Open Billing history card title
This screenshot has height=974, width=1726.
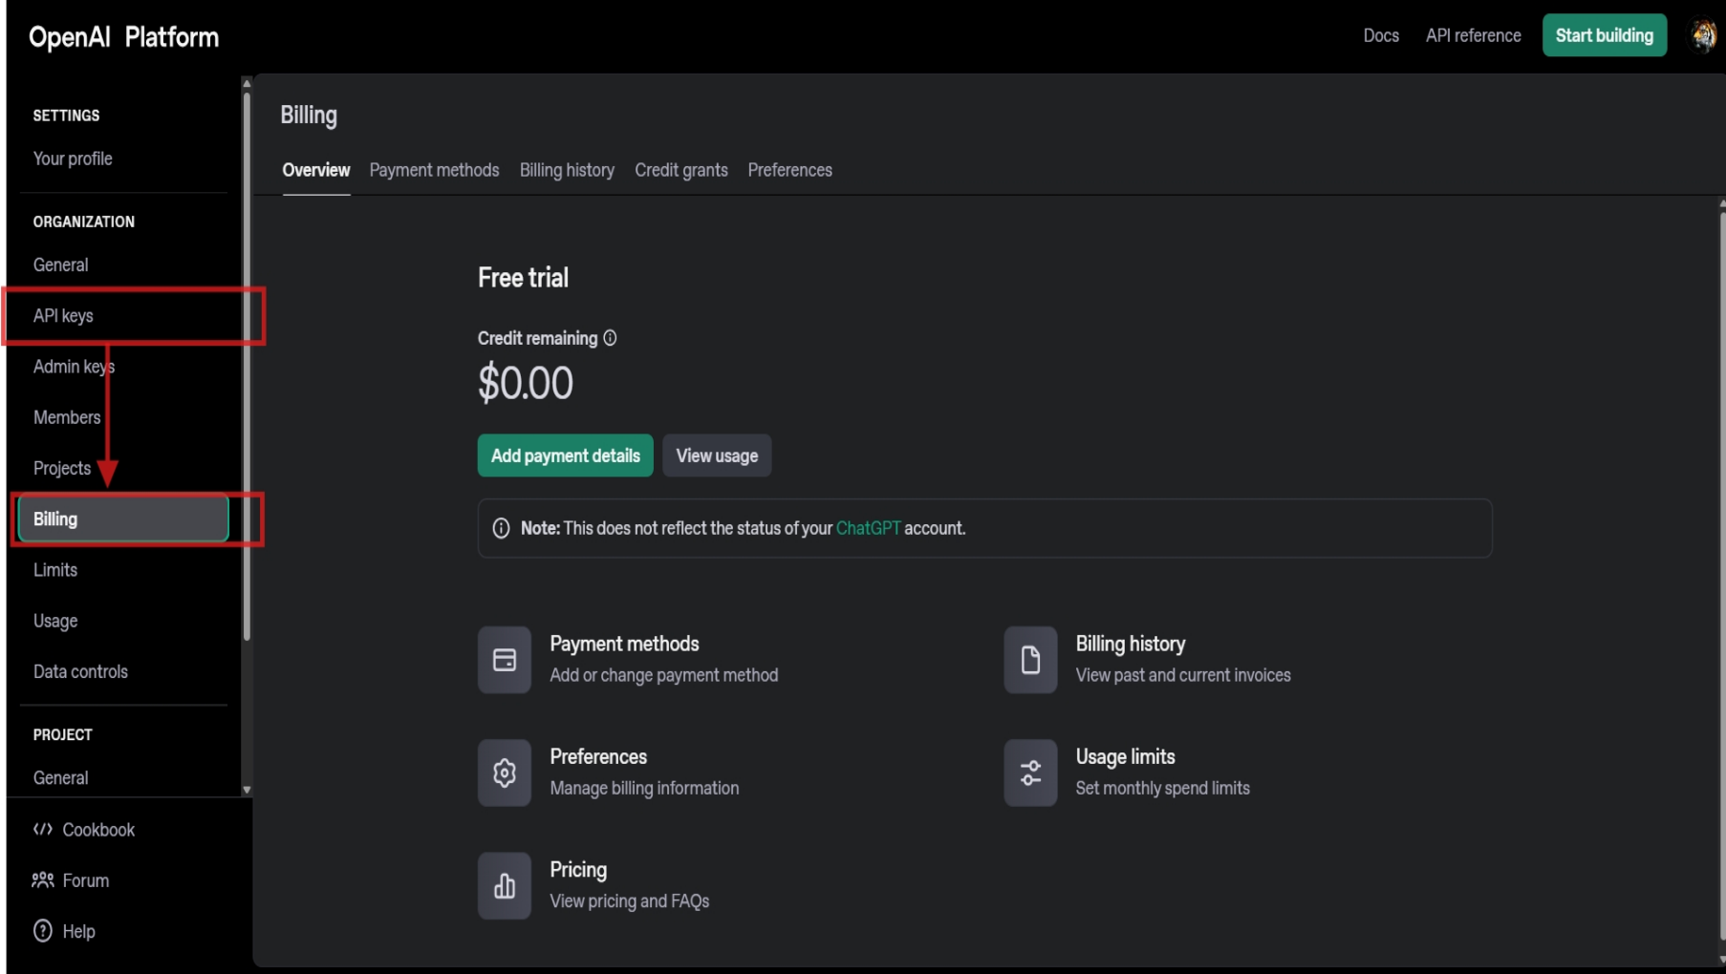point(1131,644)
